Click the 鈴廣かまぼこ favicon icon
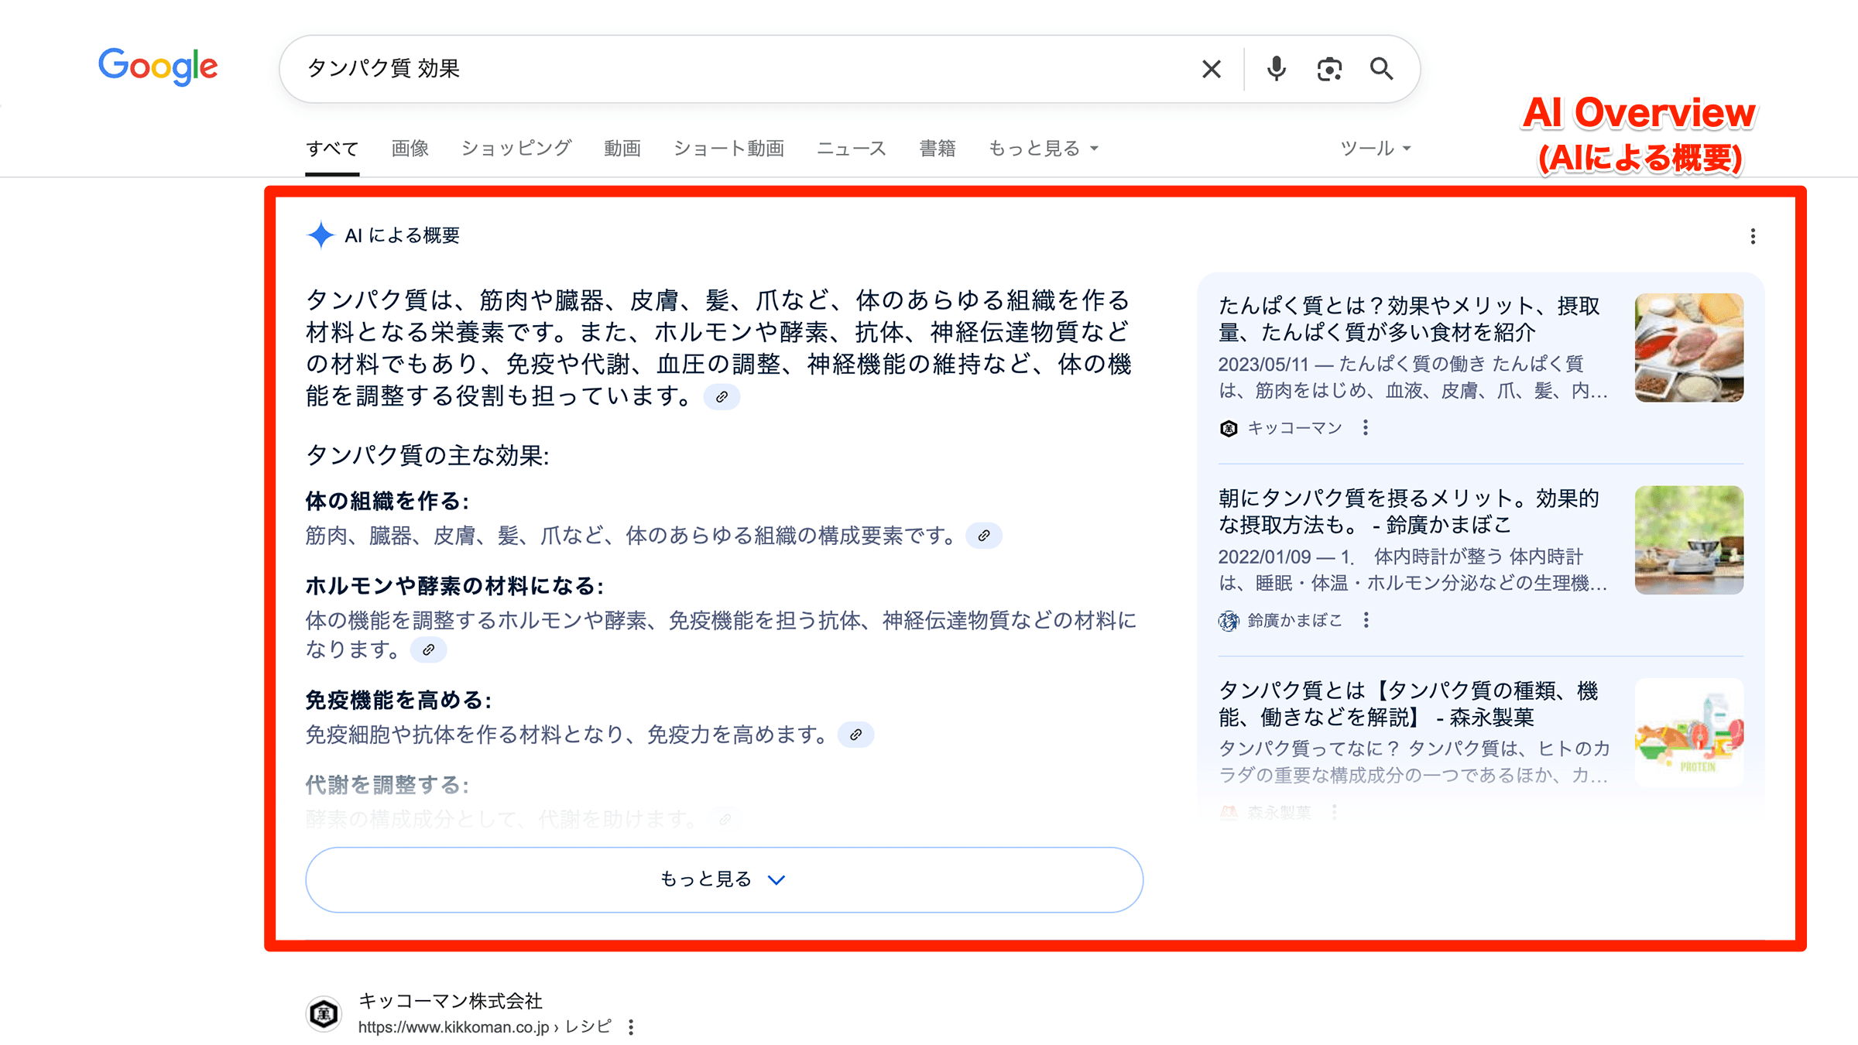 [x=1229, y=621]
